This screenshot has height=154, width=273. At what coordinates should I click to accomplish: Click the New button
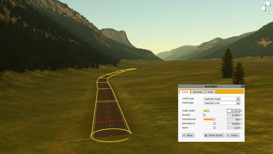coord(188,135)
